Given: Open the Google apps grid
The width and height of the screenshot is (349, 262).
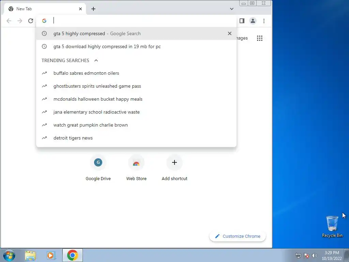Looking at the screenshot, I should tap(259, 38).
